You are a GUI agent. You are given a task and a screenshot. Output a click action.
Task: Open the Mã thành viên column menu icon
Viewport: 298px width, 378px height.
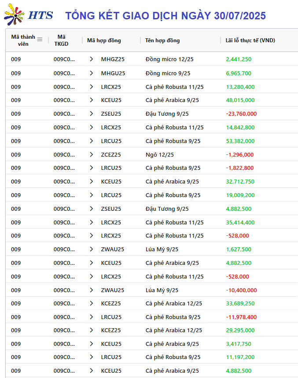(x=40, y=40)
